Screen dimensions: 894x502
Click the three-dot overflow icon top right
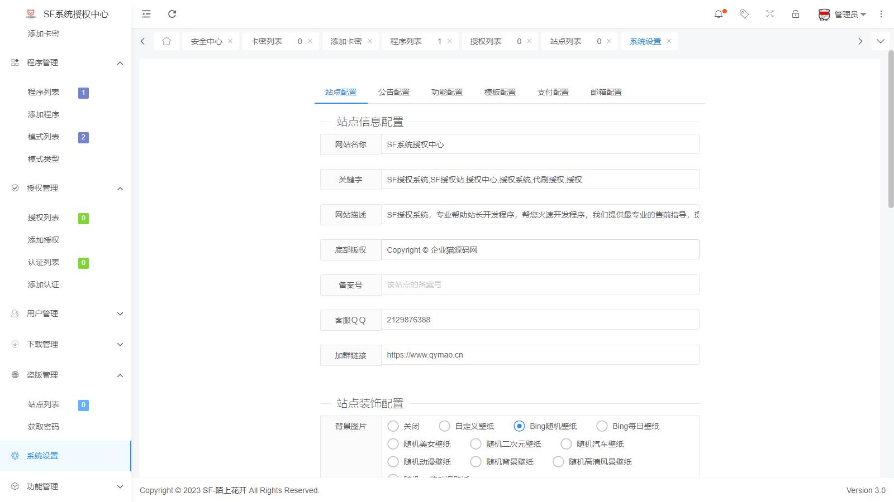pyautogui.click(x=881, y=14)
